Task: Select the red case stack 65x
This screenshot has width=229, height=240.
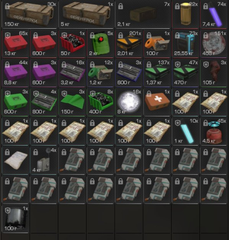Action: pos(15,44)
